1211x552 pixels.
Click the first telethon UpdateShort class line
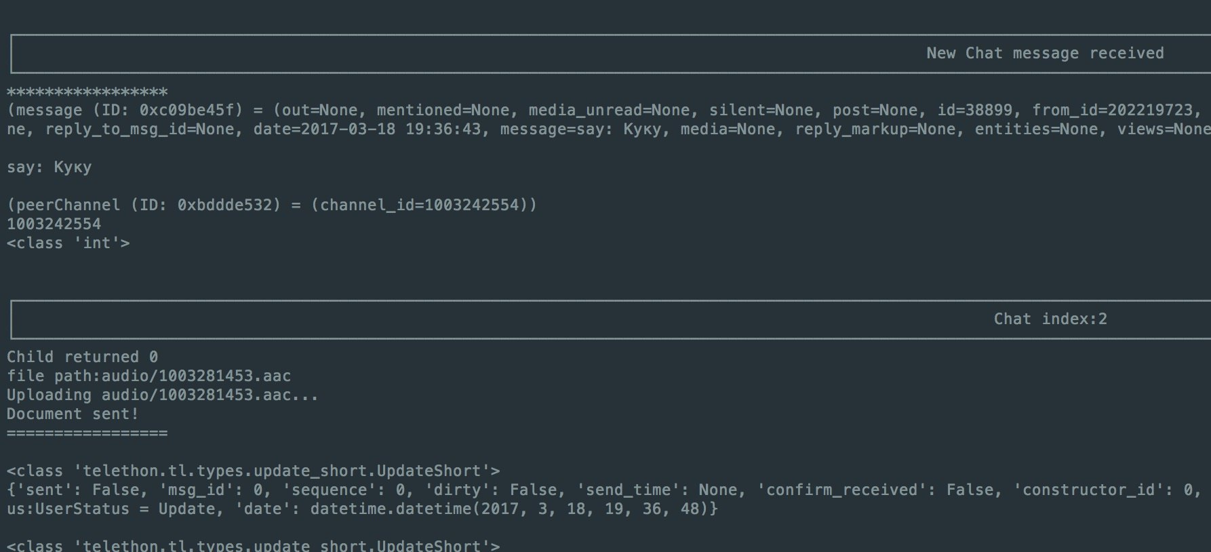click(x=253, y=471)
